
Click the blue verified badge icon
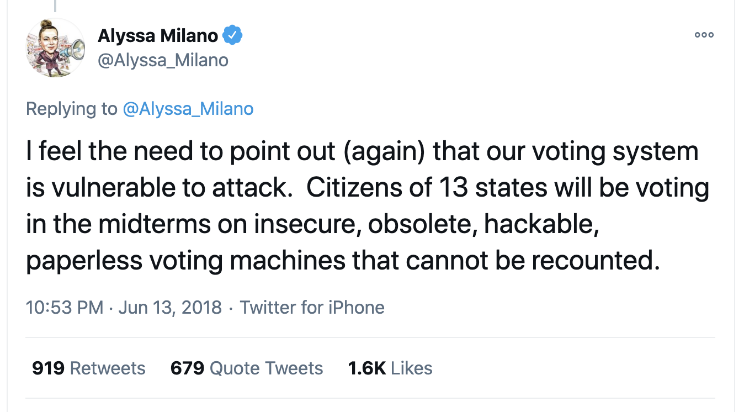[x=232, y=36]
